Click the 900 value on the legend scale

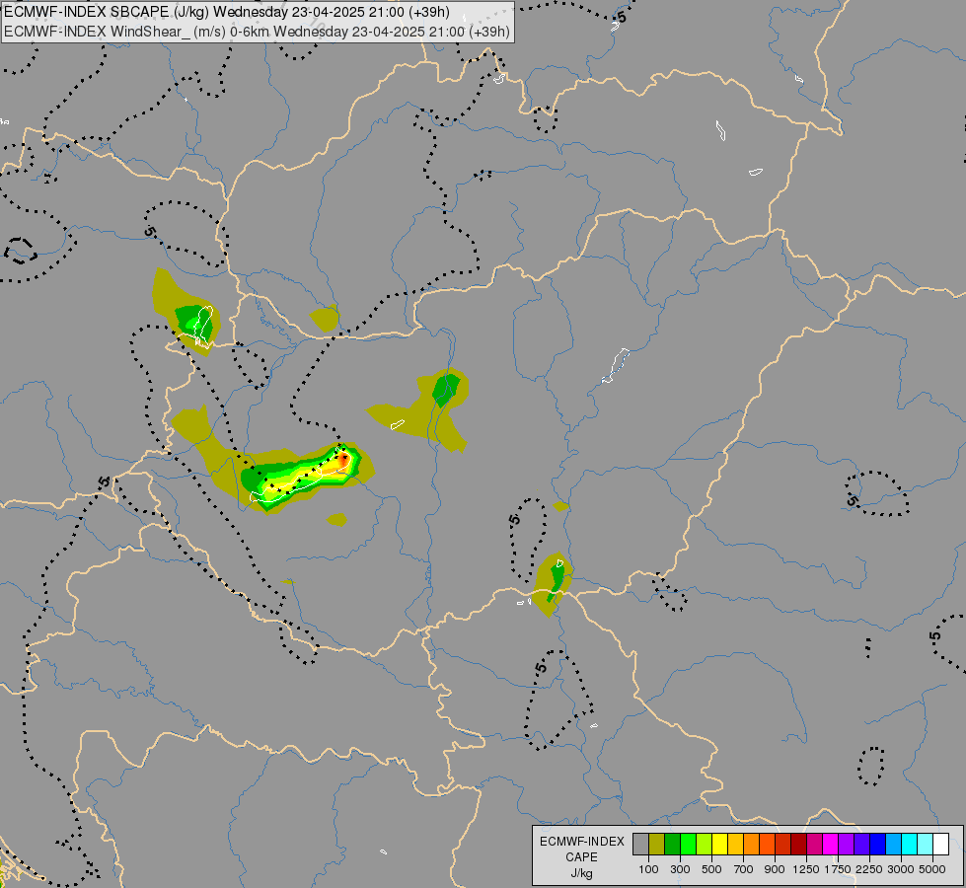click(775, 869)
